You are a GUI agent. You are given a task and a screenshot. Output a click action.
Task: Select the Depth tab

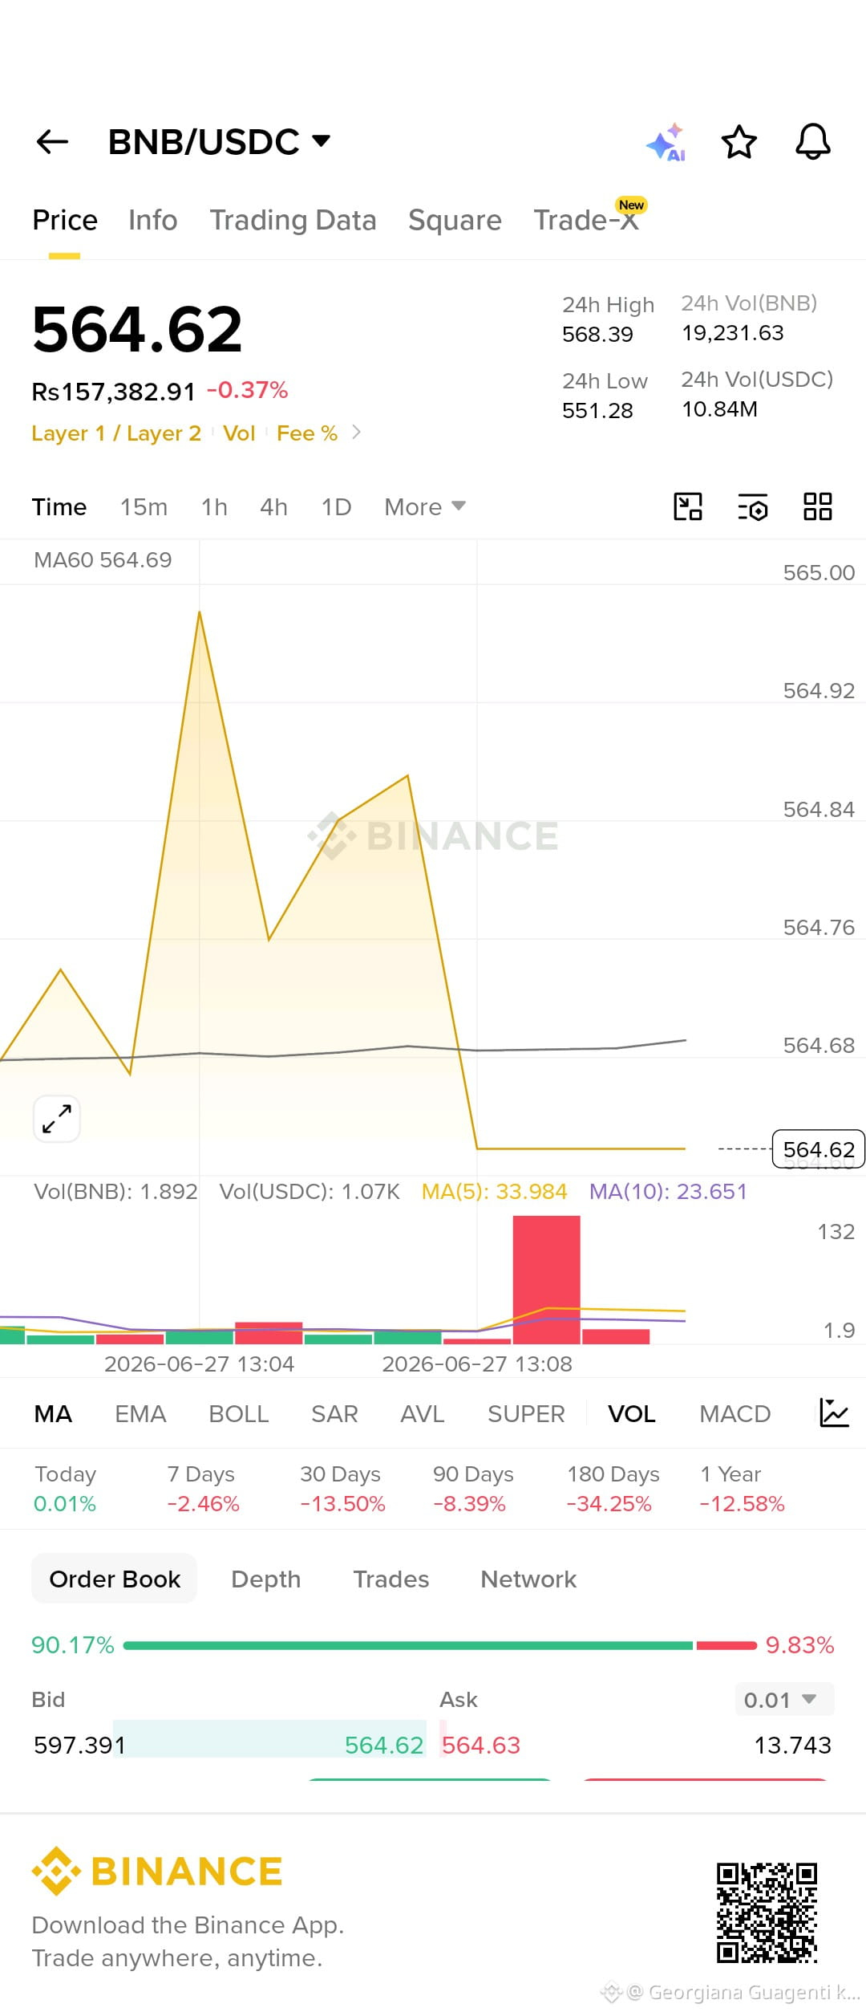click(x=266, y=1579)
